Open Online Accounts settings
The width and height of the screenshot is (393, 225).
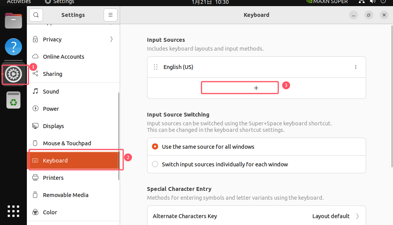[73, 57]
